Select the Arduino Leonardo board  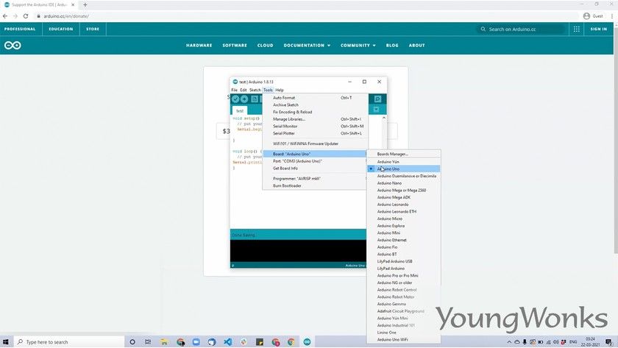tap(404, 205)
